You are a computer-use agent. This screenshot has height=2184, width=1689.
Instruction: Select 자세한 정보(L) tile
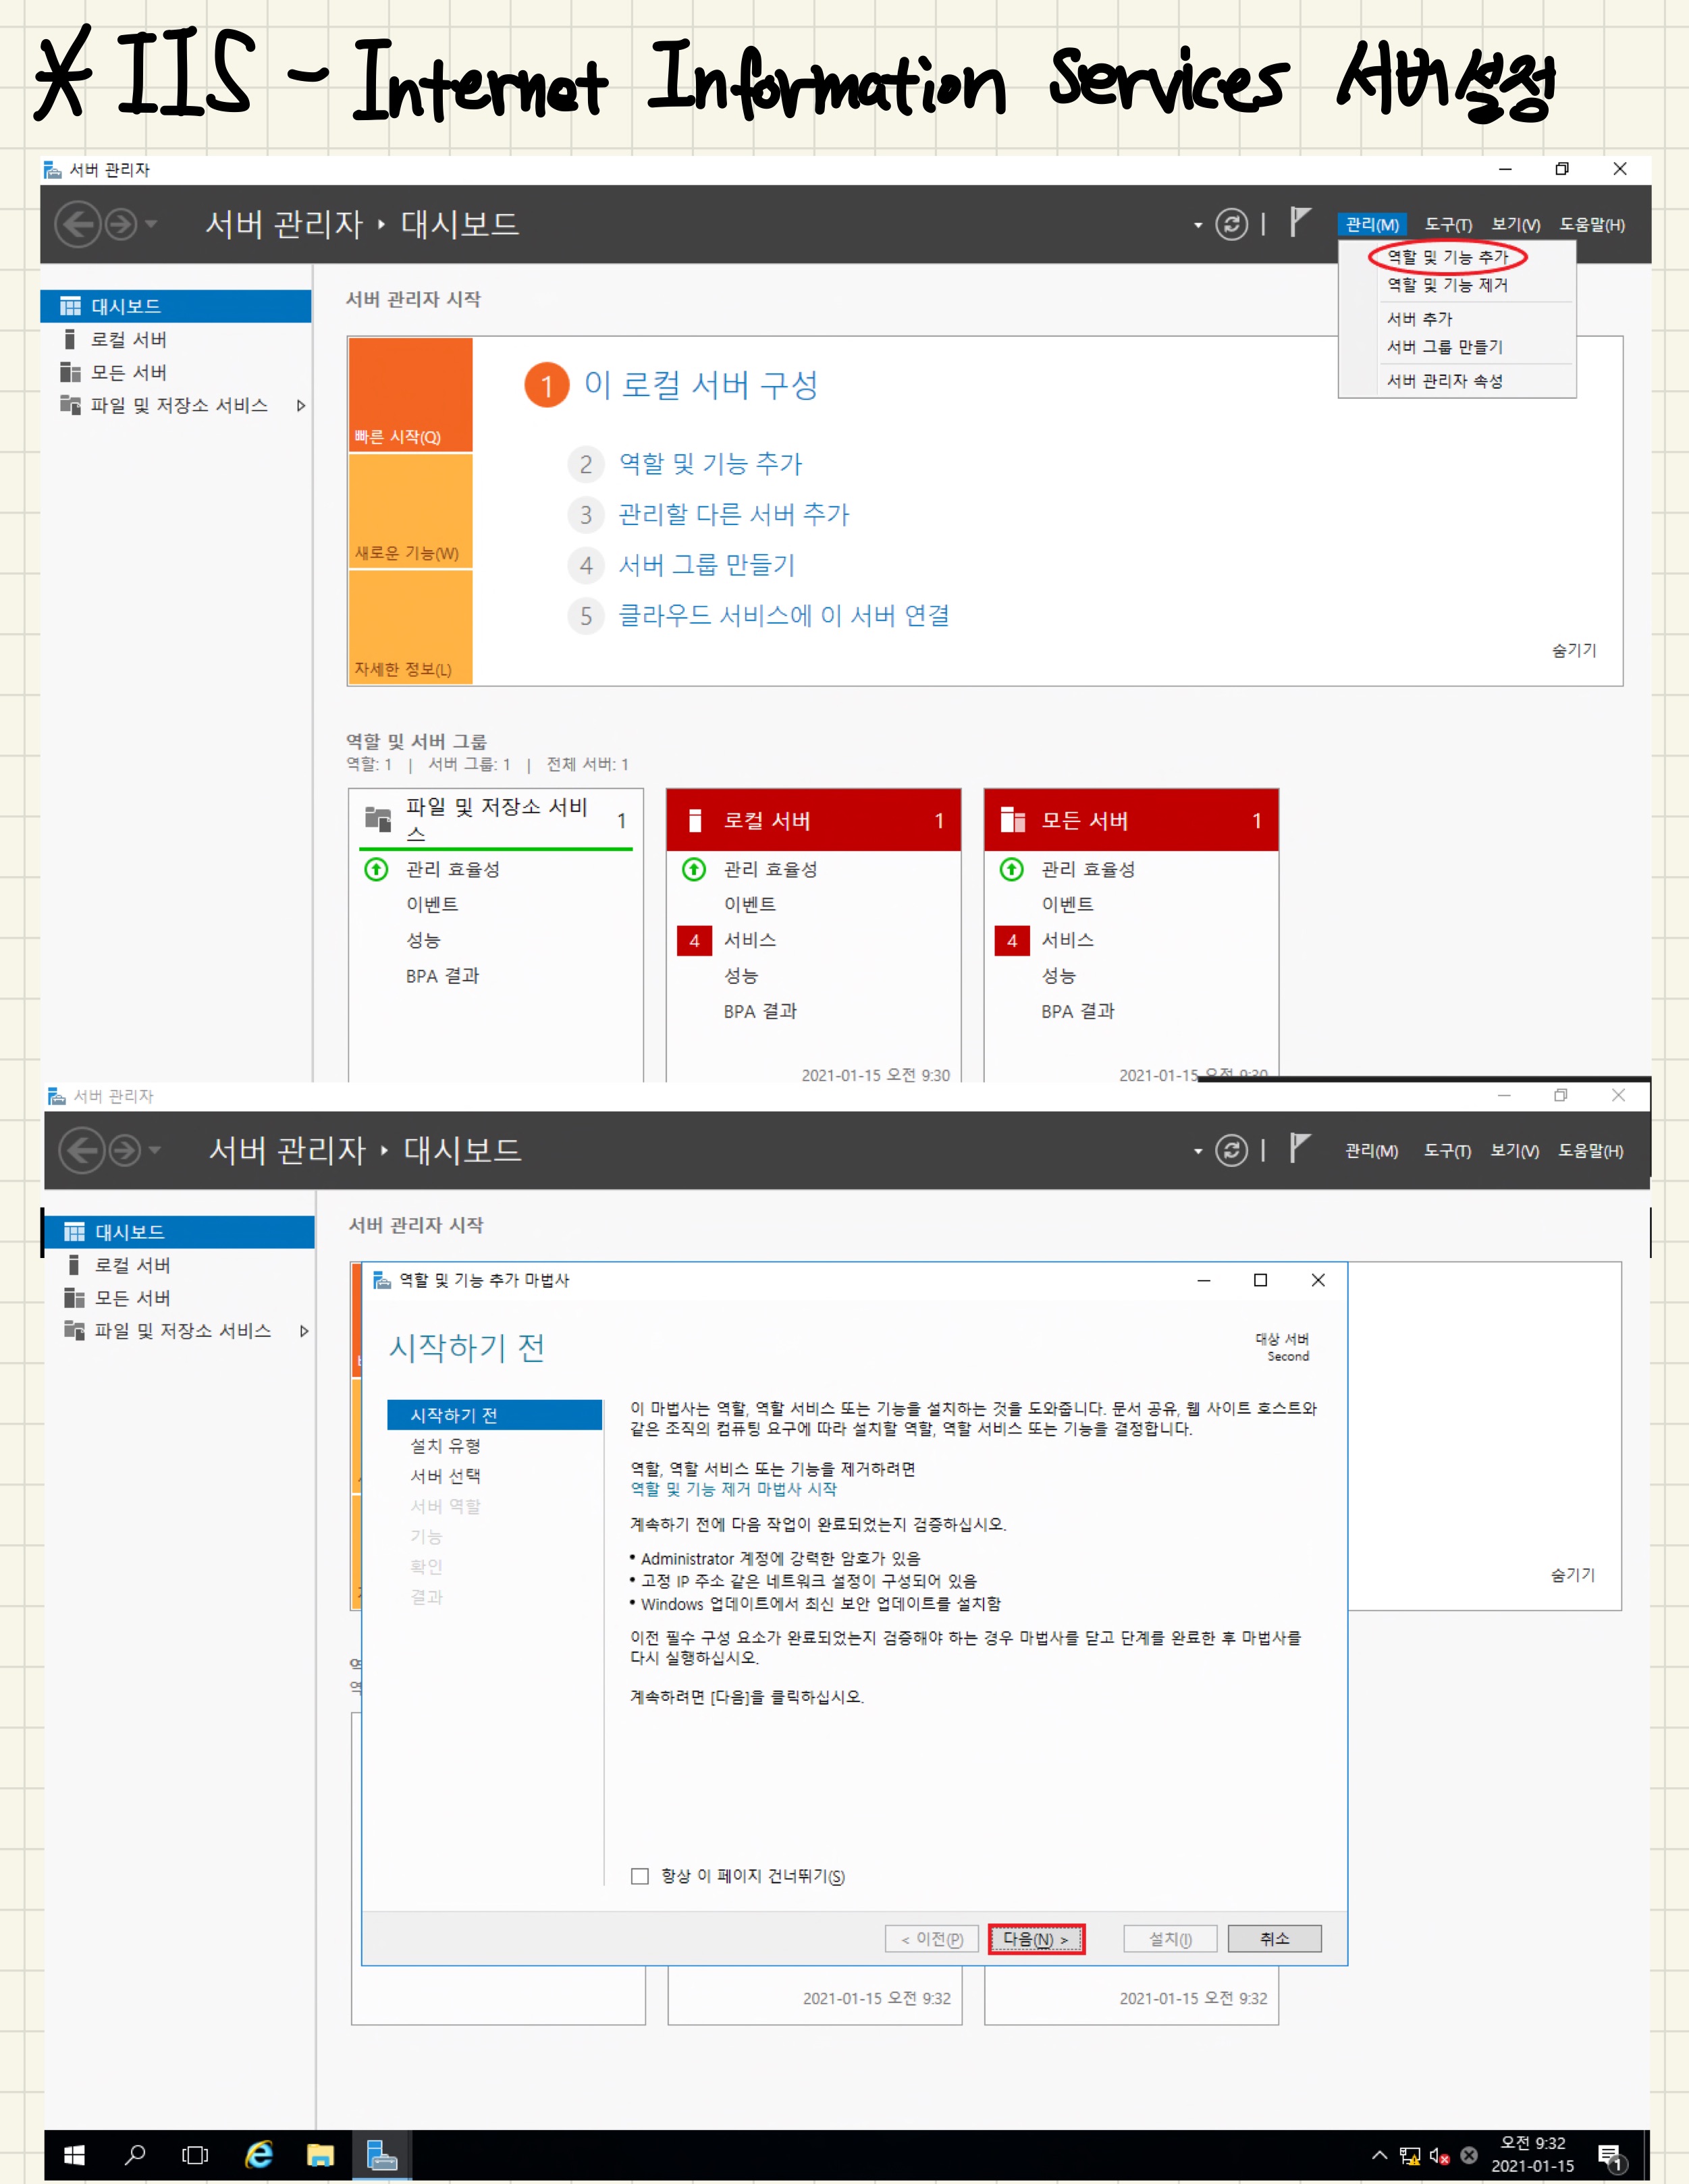[410, 627]
